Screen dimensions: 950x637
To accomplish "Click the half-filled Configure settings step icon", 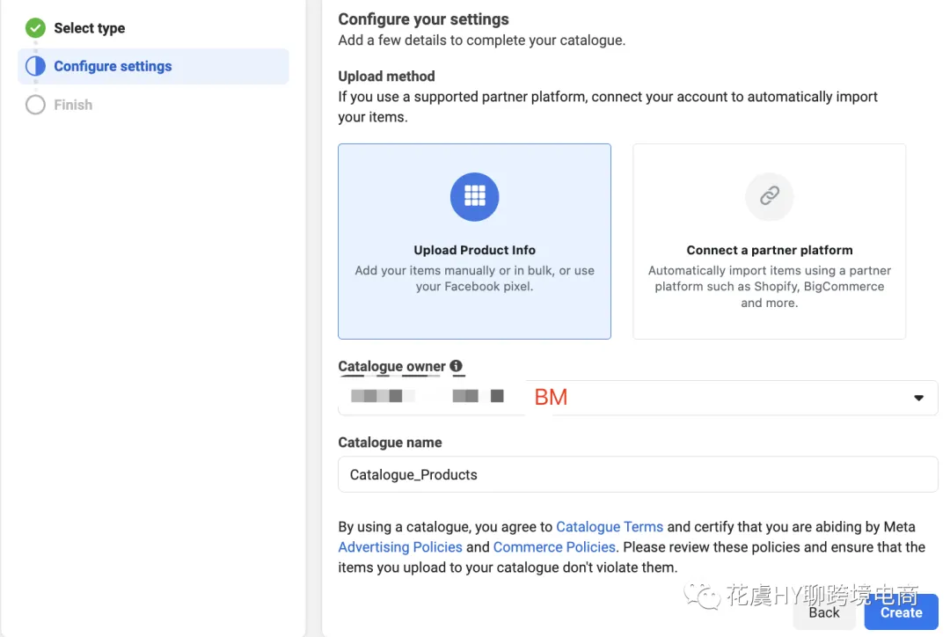I will coord(35,66).
